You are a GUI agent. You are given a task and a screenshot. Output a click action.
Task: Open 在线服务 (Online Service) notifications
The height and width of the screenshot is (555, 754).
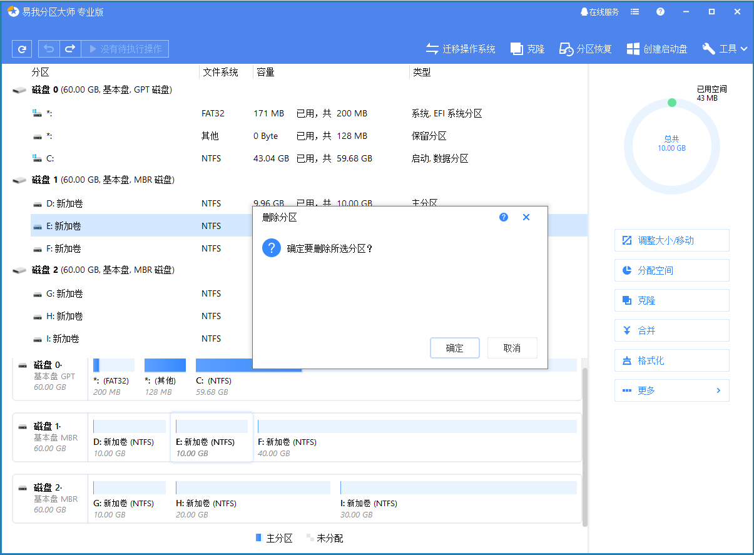[x=599, y=11]
